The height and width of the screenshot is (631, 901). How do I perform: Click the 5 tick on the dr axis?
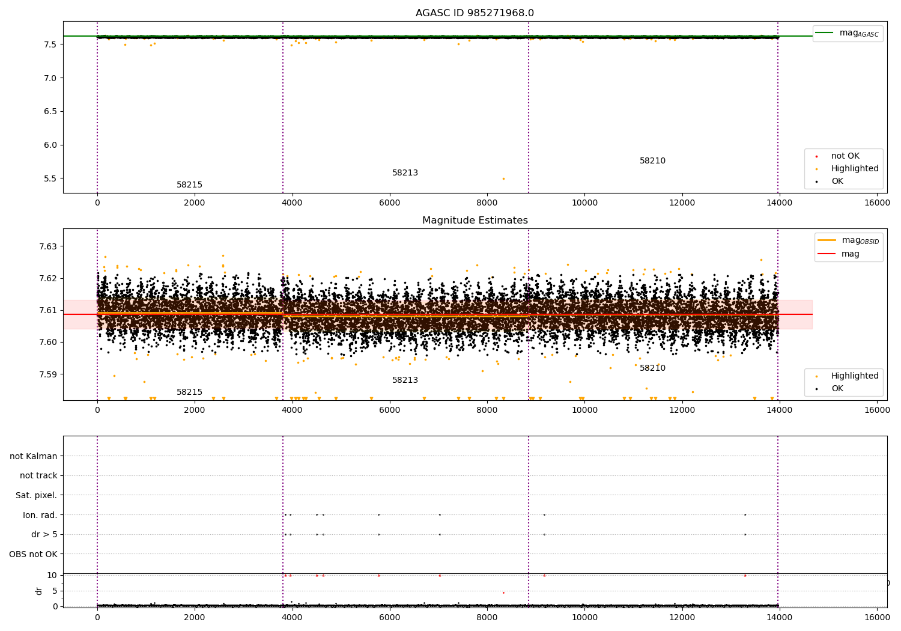tap(55, 591)
